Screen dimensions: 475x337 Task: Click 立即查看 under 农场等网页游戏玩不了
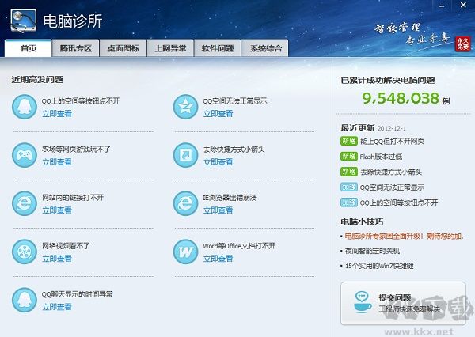click(57, 162)
